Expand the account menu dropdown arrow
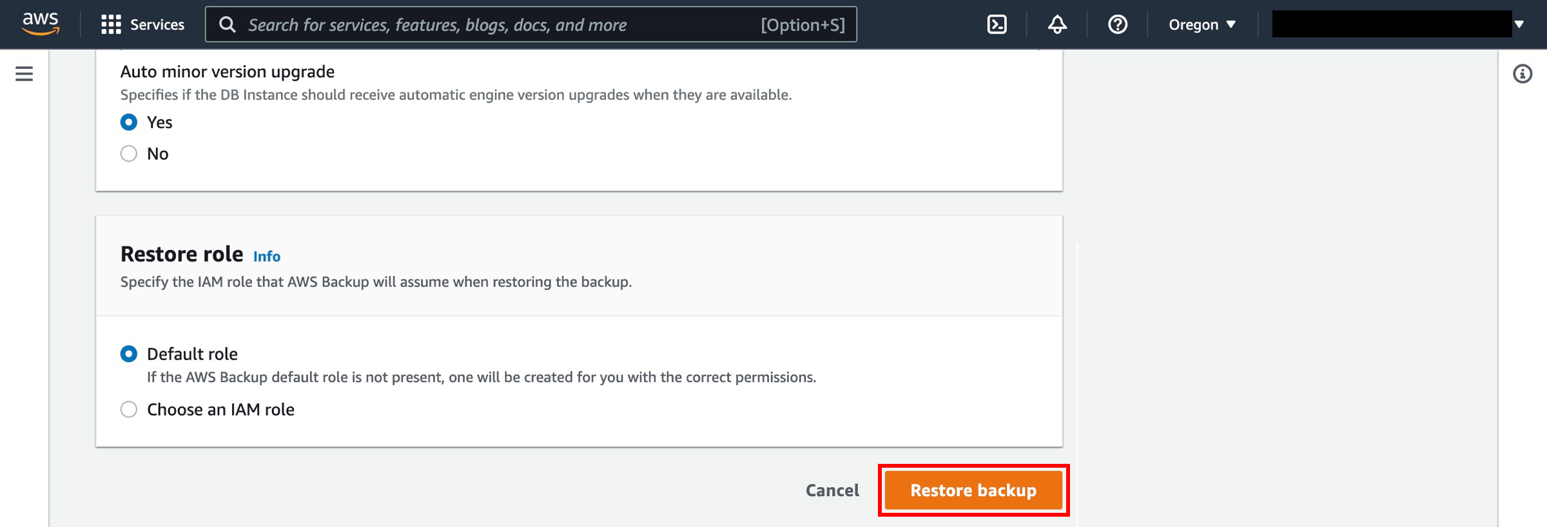 [x=1519, y=24]
